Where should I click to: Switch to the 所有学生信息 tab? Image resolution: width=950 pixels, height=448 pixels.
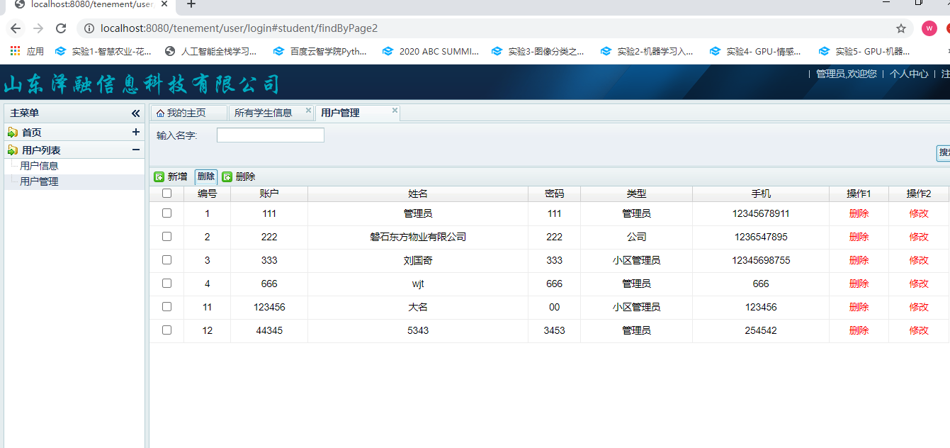pos(263,113)
